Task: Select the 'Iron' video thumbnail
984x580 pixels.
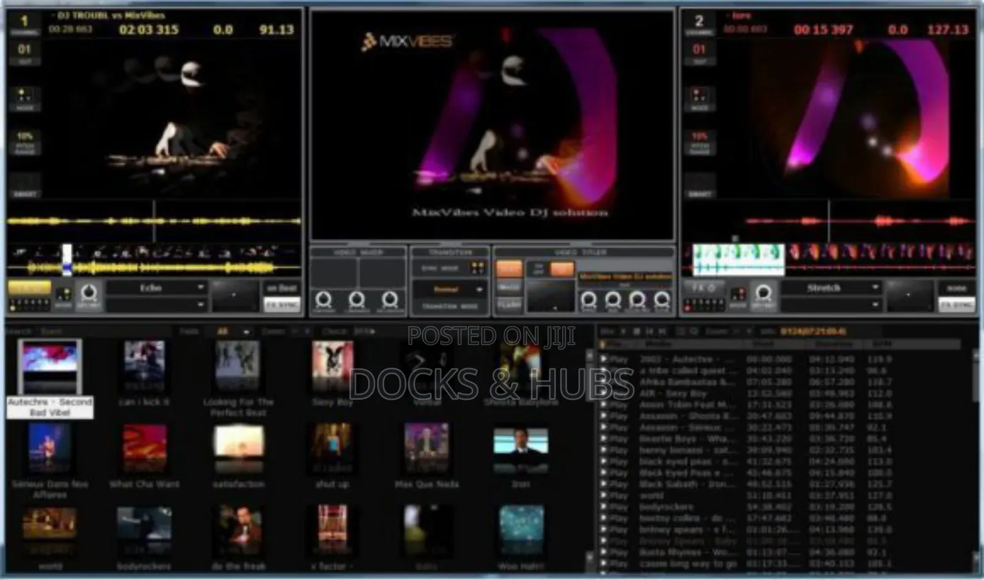Action: [x=521, y=450]
